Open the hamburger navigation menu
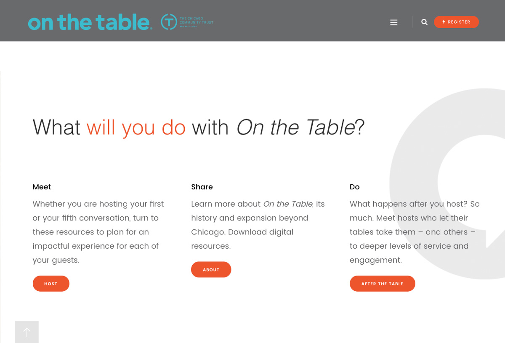This screenshot has width=505, height=343. (x=393, y=22)
